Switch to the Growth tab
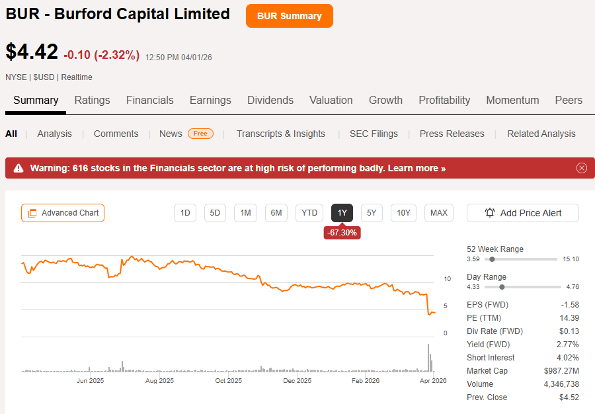Viewport: 595px width, 414px height. (x=385, y=100)
